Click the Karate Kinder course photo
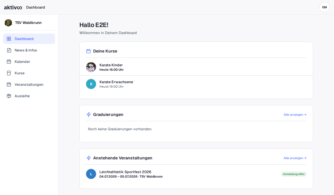 (91, 67)
